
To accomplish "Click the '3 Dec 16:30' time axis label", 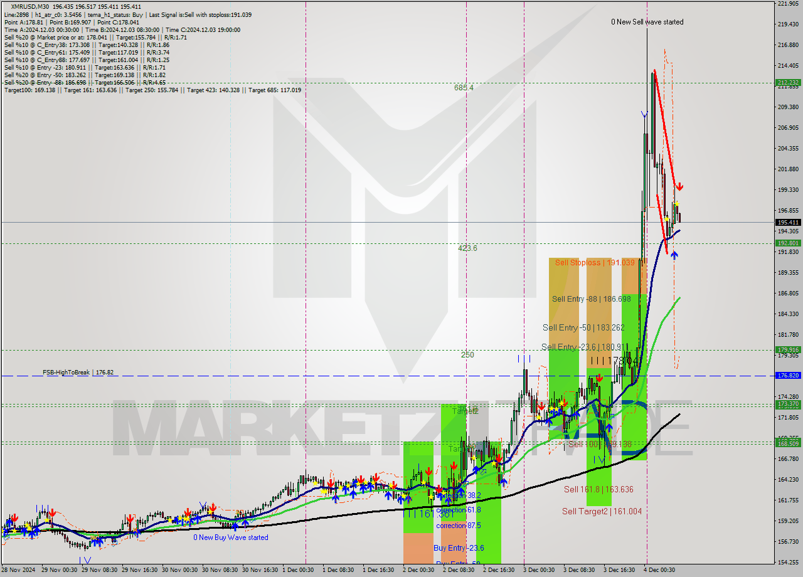I will [620, 570].
